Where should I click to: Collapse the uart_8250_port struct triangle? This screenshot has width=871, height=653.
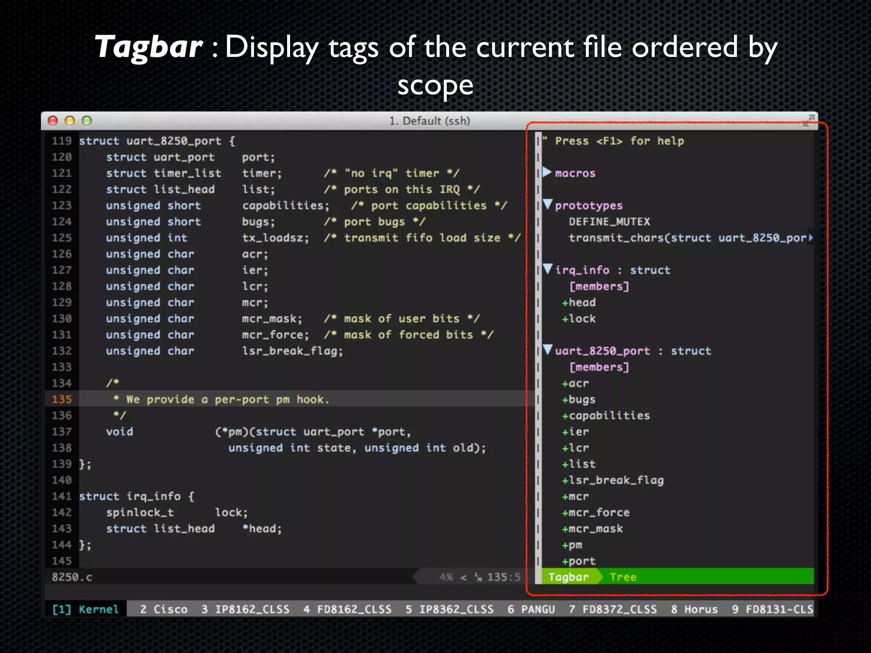pyautogui.click(x=547, y=350)
